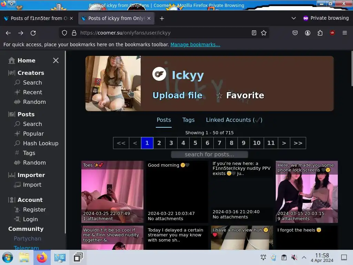Open the Extensions puzzle icon
This screenshot has width=353, height=265.
[x=320, y=33]
